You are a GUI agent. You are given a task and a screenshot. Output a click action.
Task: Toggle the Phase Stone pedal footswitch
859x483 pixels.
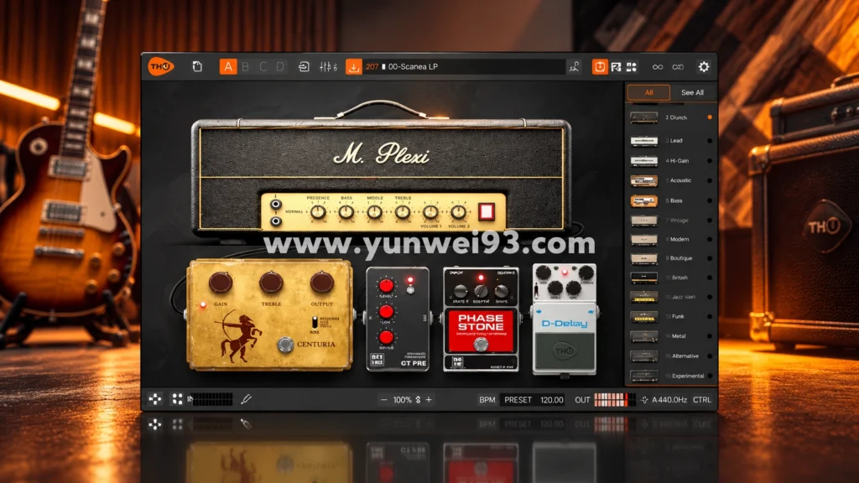click(x=481, y=344)
